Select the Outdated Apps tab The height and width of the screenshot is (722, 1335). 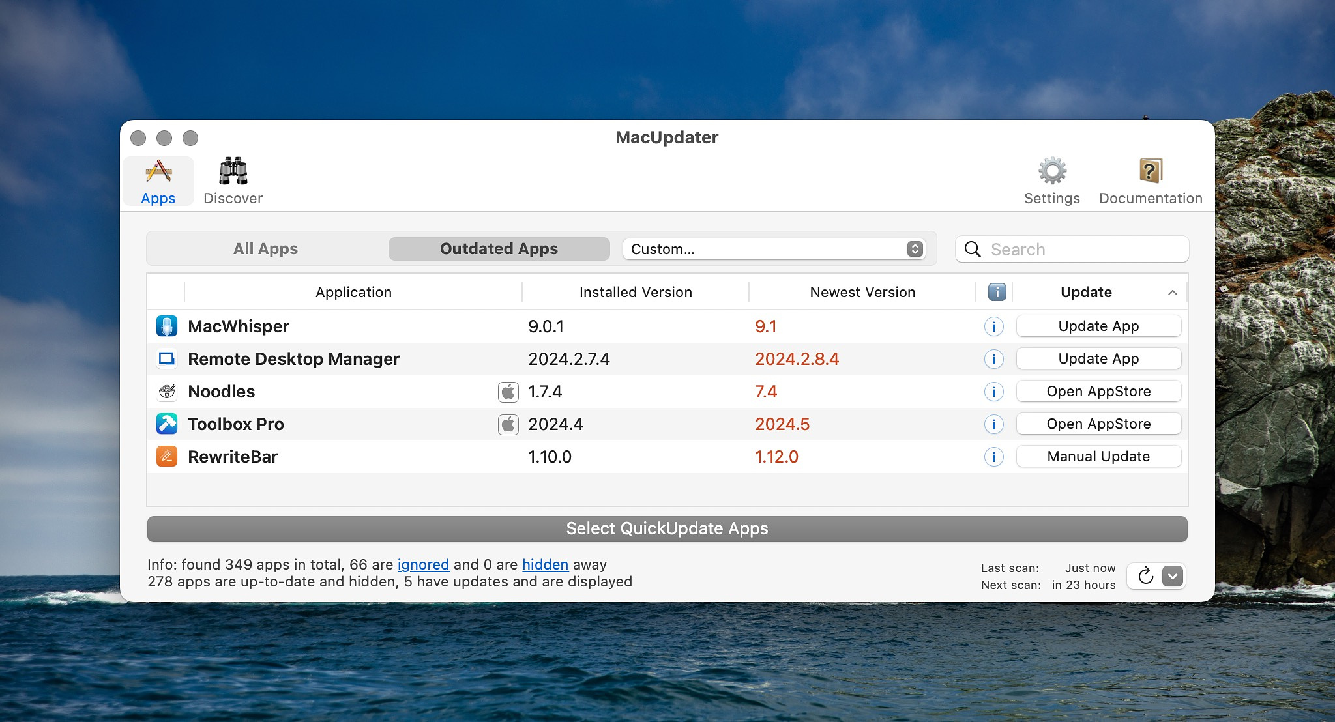pyautogui.click(x=499, y=249)
